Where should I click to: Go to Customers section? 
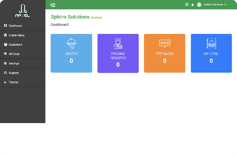23,44
